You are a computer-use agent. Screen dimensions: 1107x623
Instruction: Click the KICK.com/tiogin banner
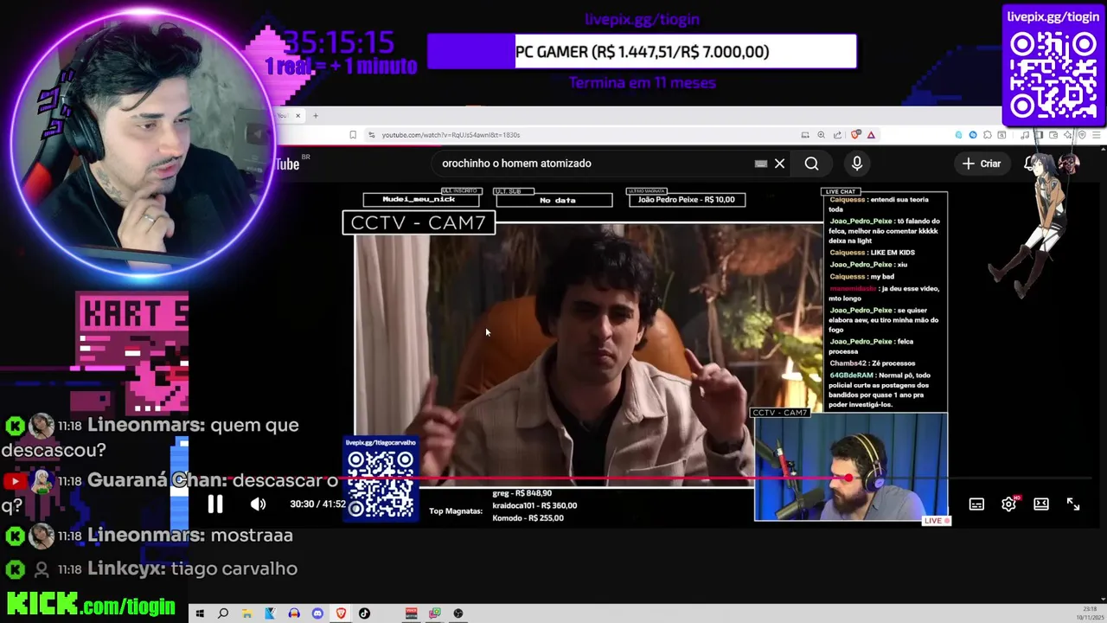point(92,603)
